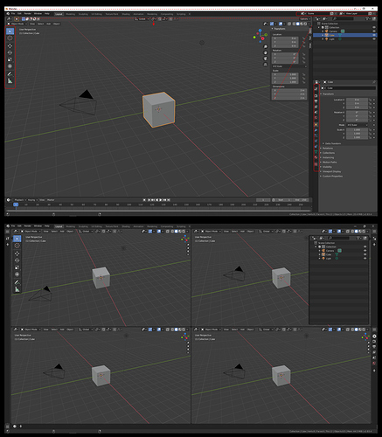Hide the Light object in top window outliner
The image size is (382, 437).
click(x=374, y=38)
